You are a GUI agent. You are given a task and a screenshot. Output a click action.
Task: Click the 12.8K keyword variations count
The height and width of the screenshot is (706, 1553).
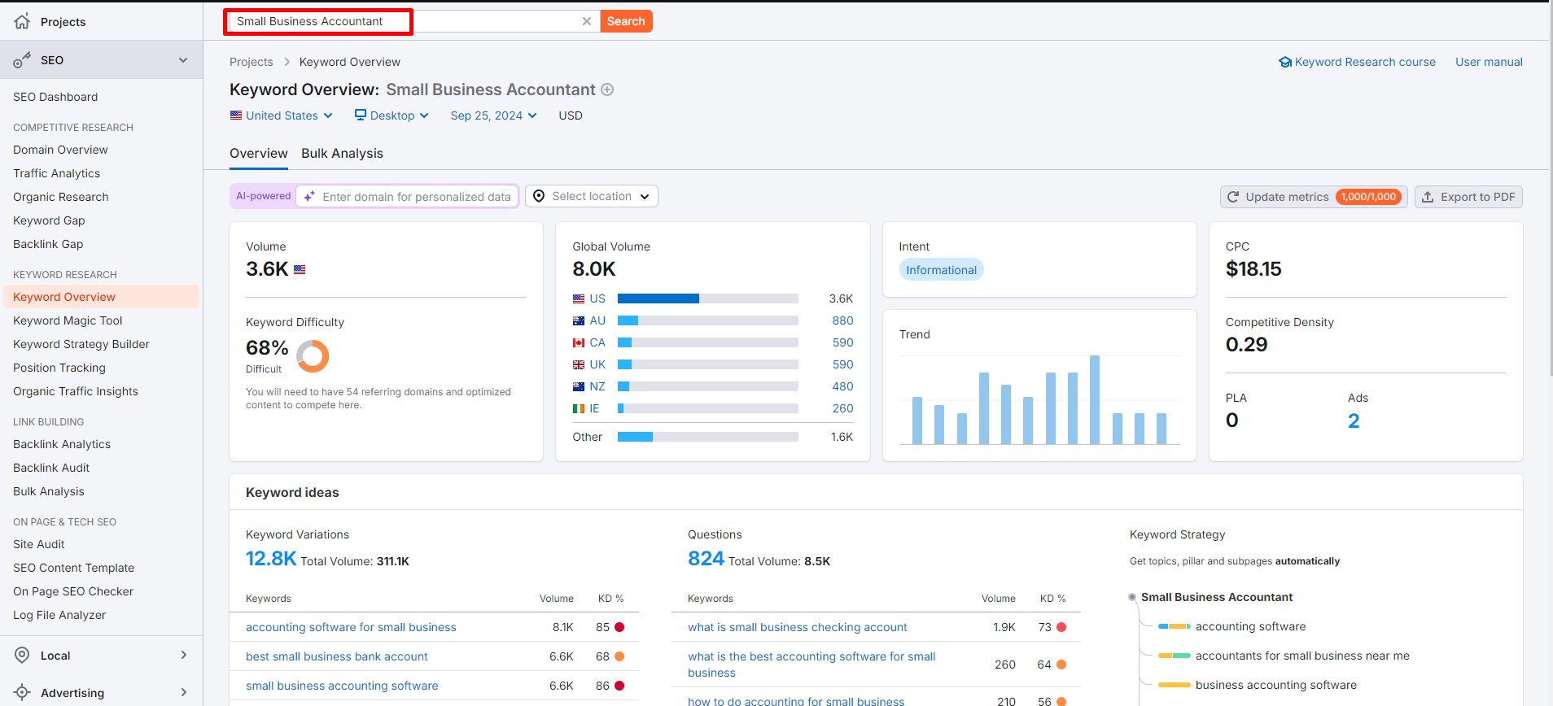(271, 559)
